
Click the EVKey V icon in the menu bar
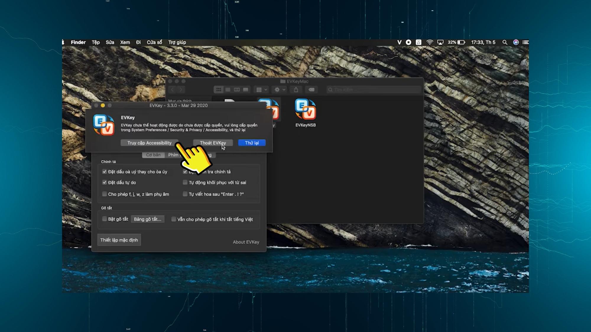[399, 42]
